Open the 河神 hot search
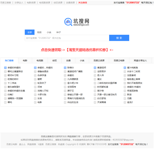154x154 pixels. pos(40,87)
